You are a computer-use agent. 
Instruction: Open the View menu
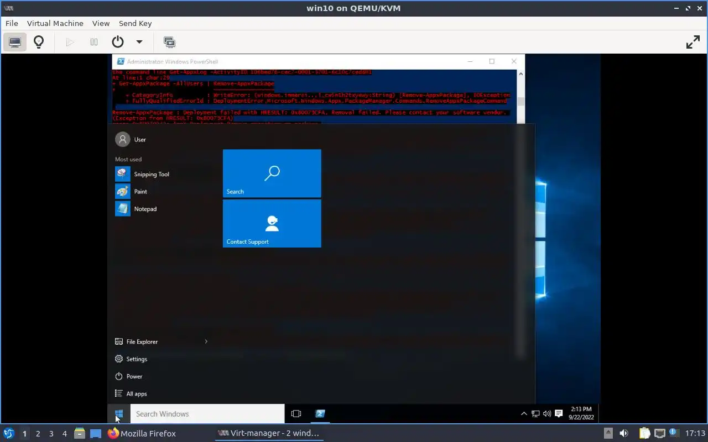(101, 23)
